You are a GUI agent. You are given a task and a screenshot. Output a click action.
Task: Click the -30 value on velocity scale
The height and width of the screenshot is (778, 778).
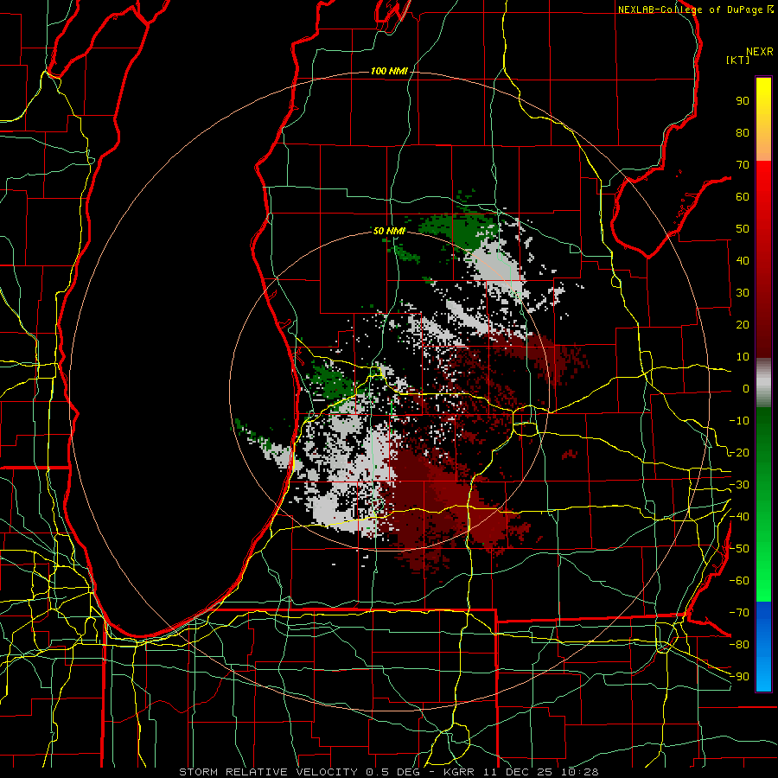[x=739, y=485]
